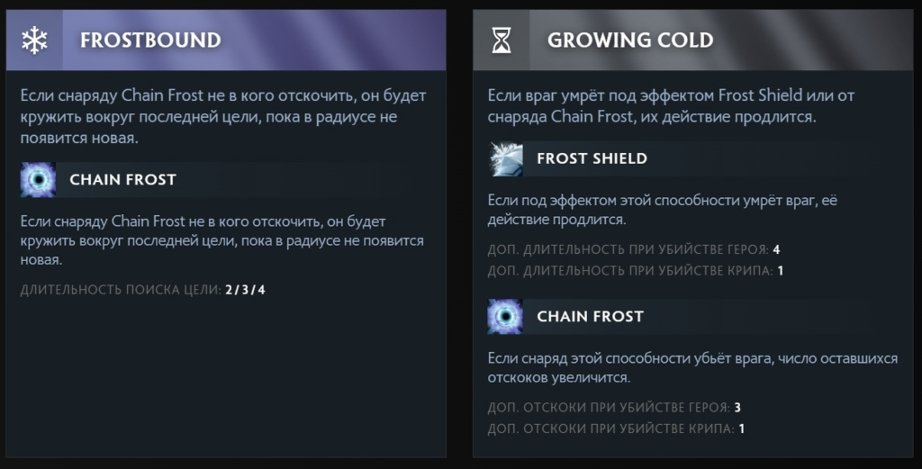Click the creep kill bonus bounces value 1
Image resolution: width=922 pixels, height=469 pixels.
[x=741, y=428]
